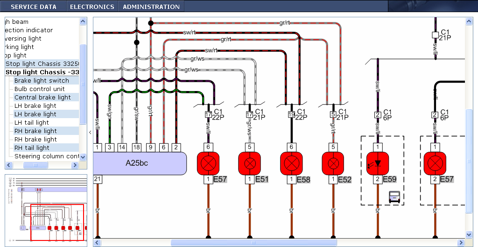478x247 pixels.
Task: Click the tree panel scroll-up arrow
Action: click(x=83, y=21)
